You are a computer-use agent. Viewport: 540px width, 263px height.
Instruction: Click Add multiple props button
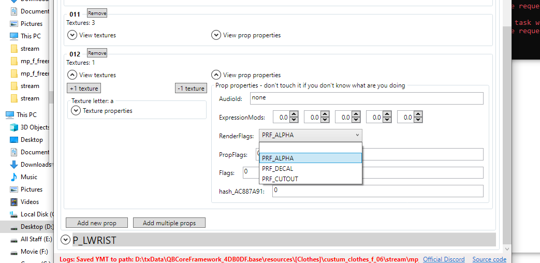point(169,223)
